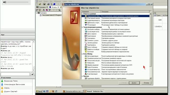This screenshot has width=170, height=95.
Task: Pick the Ассоциативные правила handler
Action: click(115, 70)
